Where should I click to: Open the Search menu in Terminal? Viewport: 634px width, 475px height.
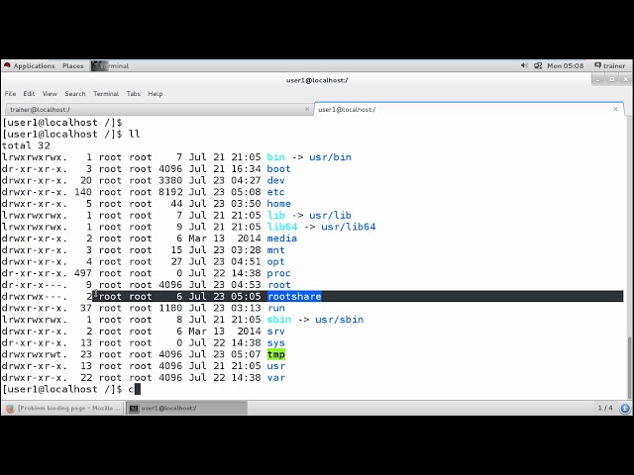point(75,94)
